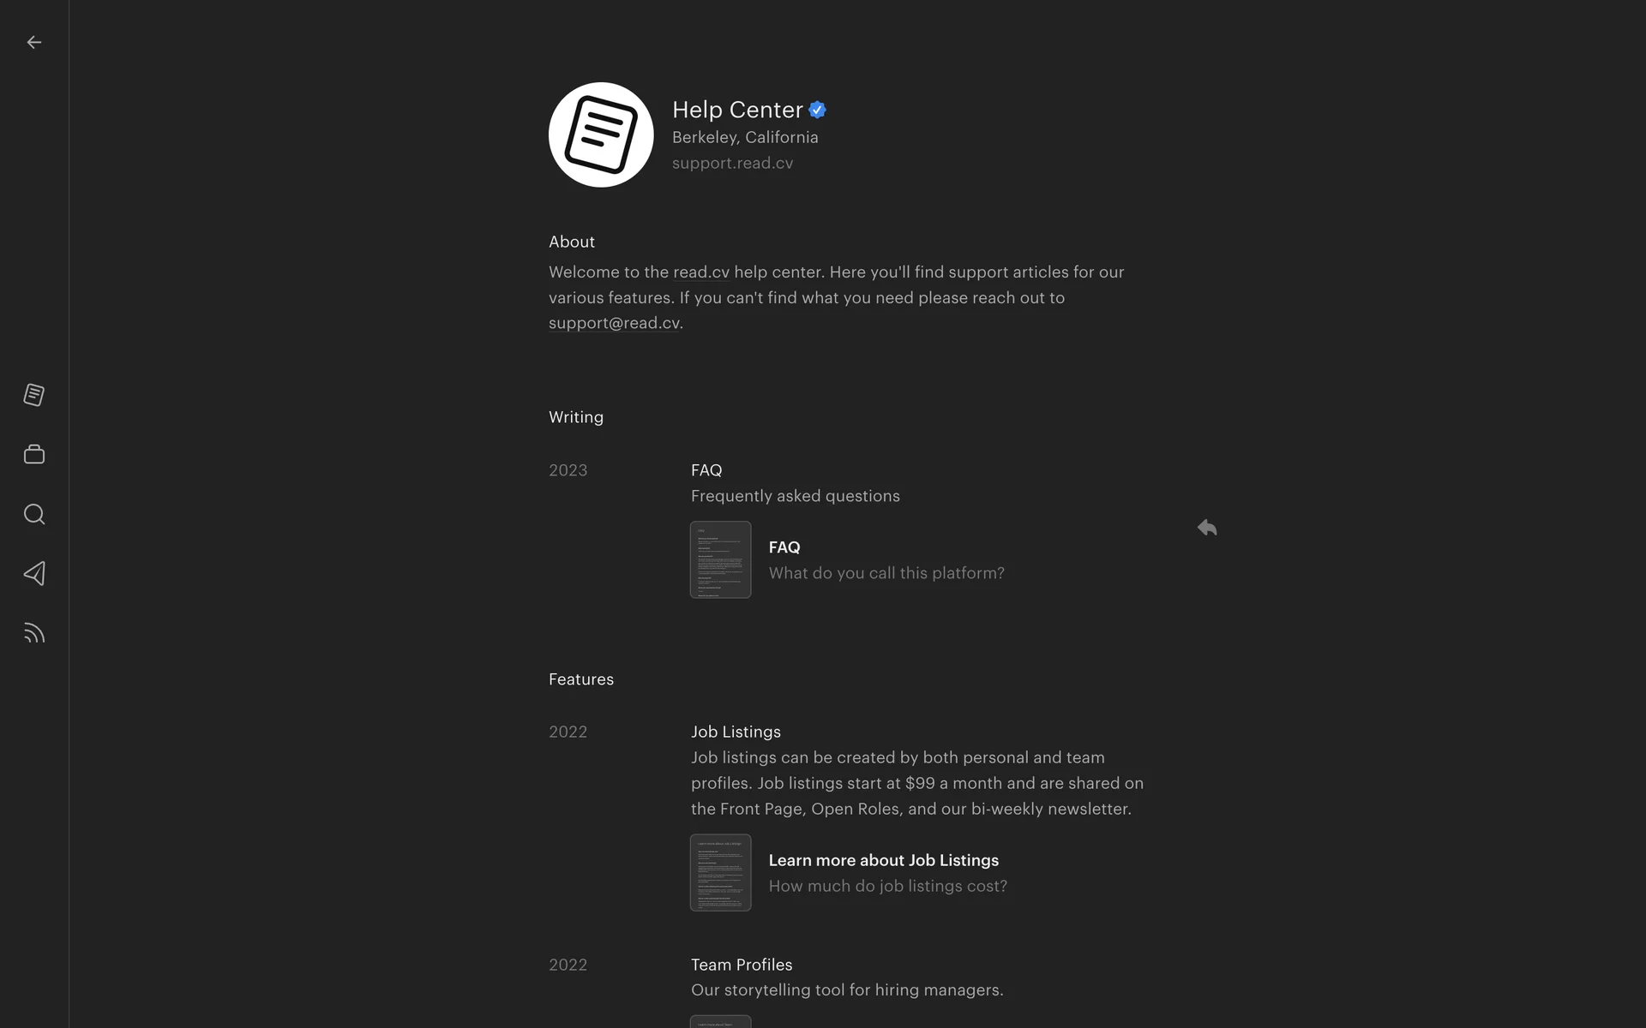Click the Help Center profile avatar
1646x1028 pixels.
click(601, 134)
